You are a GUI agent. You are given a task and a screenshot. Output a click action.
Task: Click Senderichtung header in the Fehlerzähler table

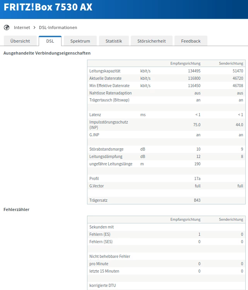click(231, 220)
